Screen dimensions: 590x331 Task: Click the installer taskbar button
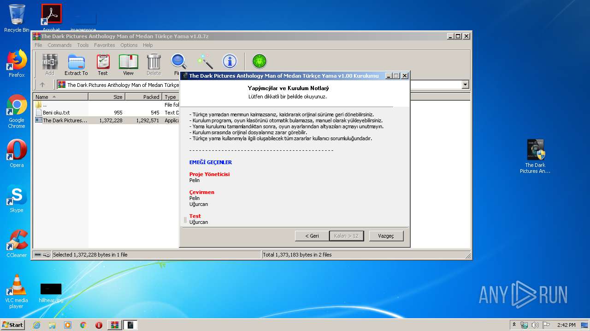pos(130,325)
